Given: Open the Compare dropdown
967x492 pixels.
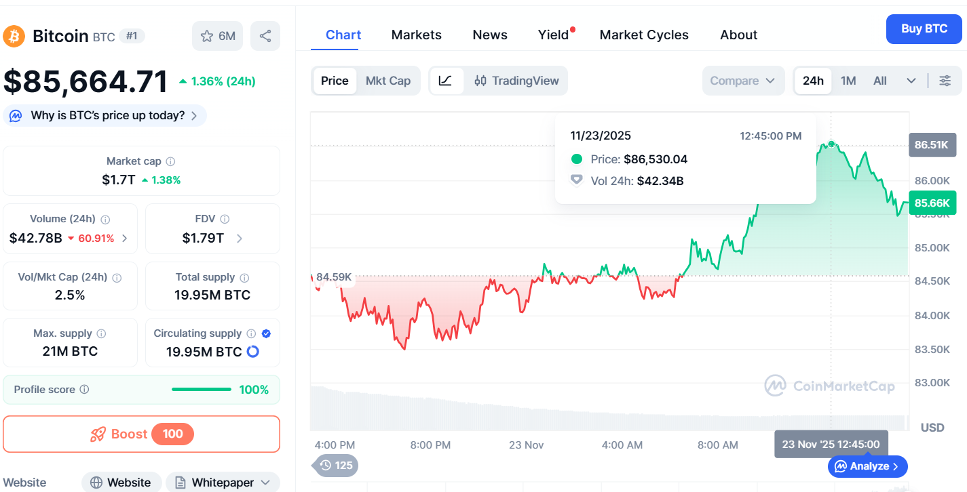Looking at the screenshot, I should (743, 81).
